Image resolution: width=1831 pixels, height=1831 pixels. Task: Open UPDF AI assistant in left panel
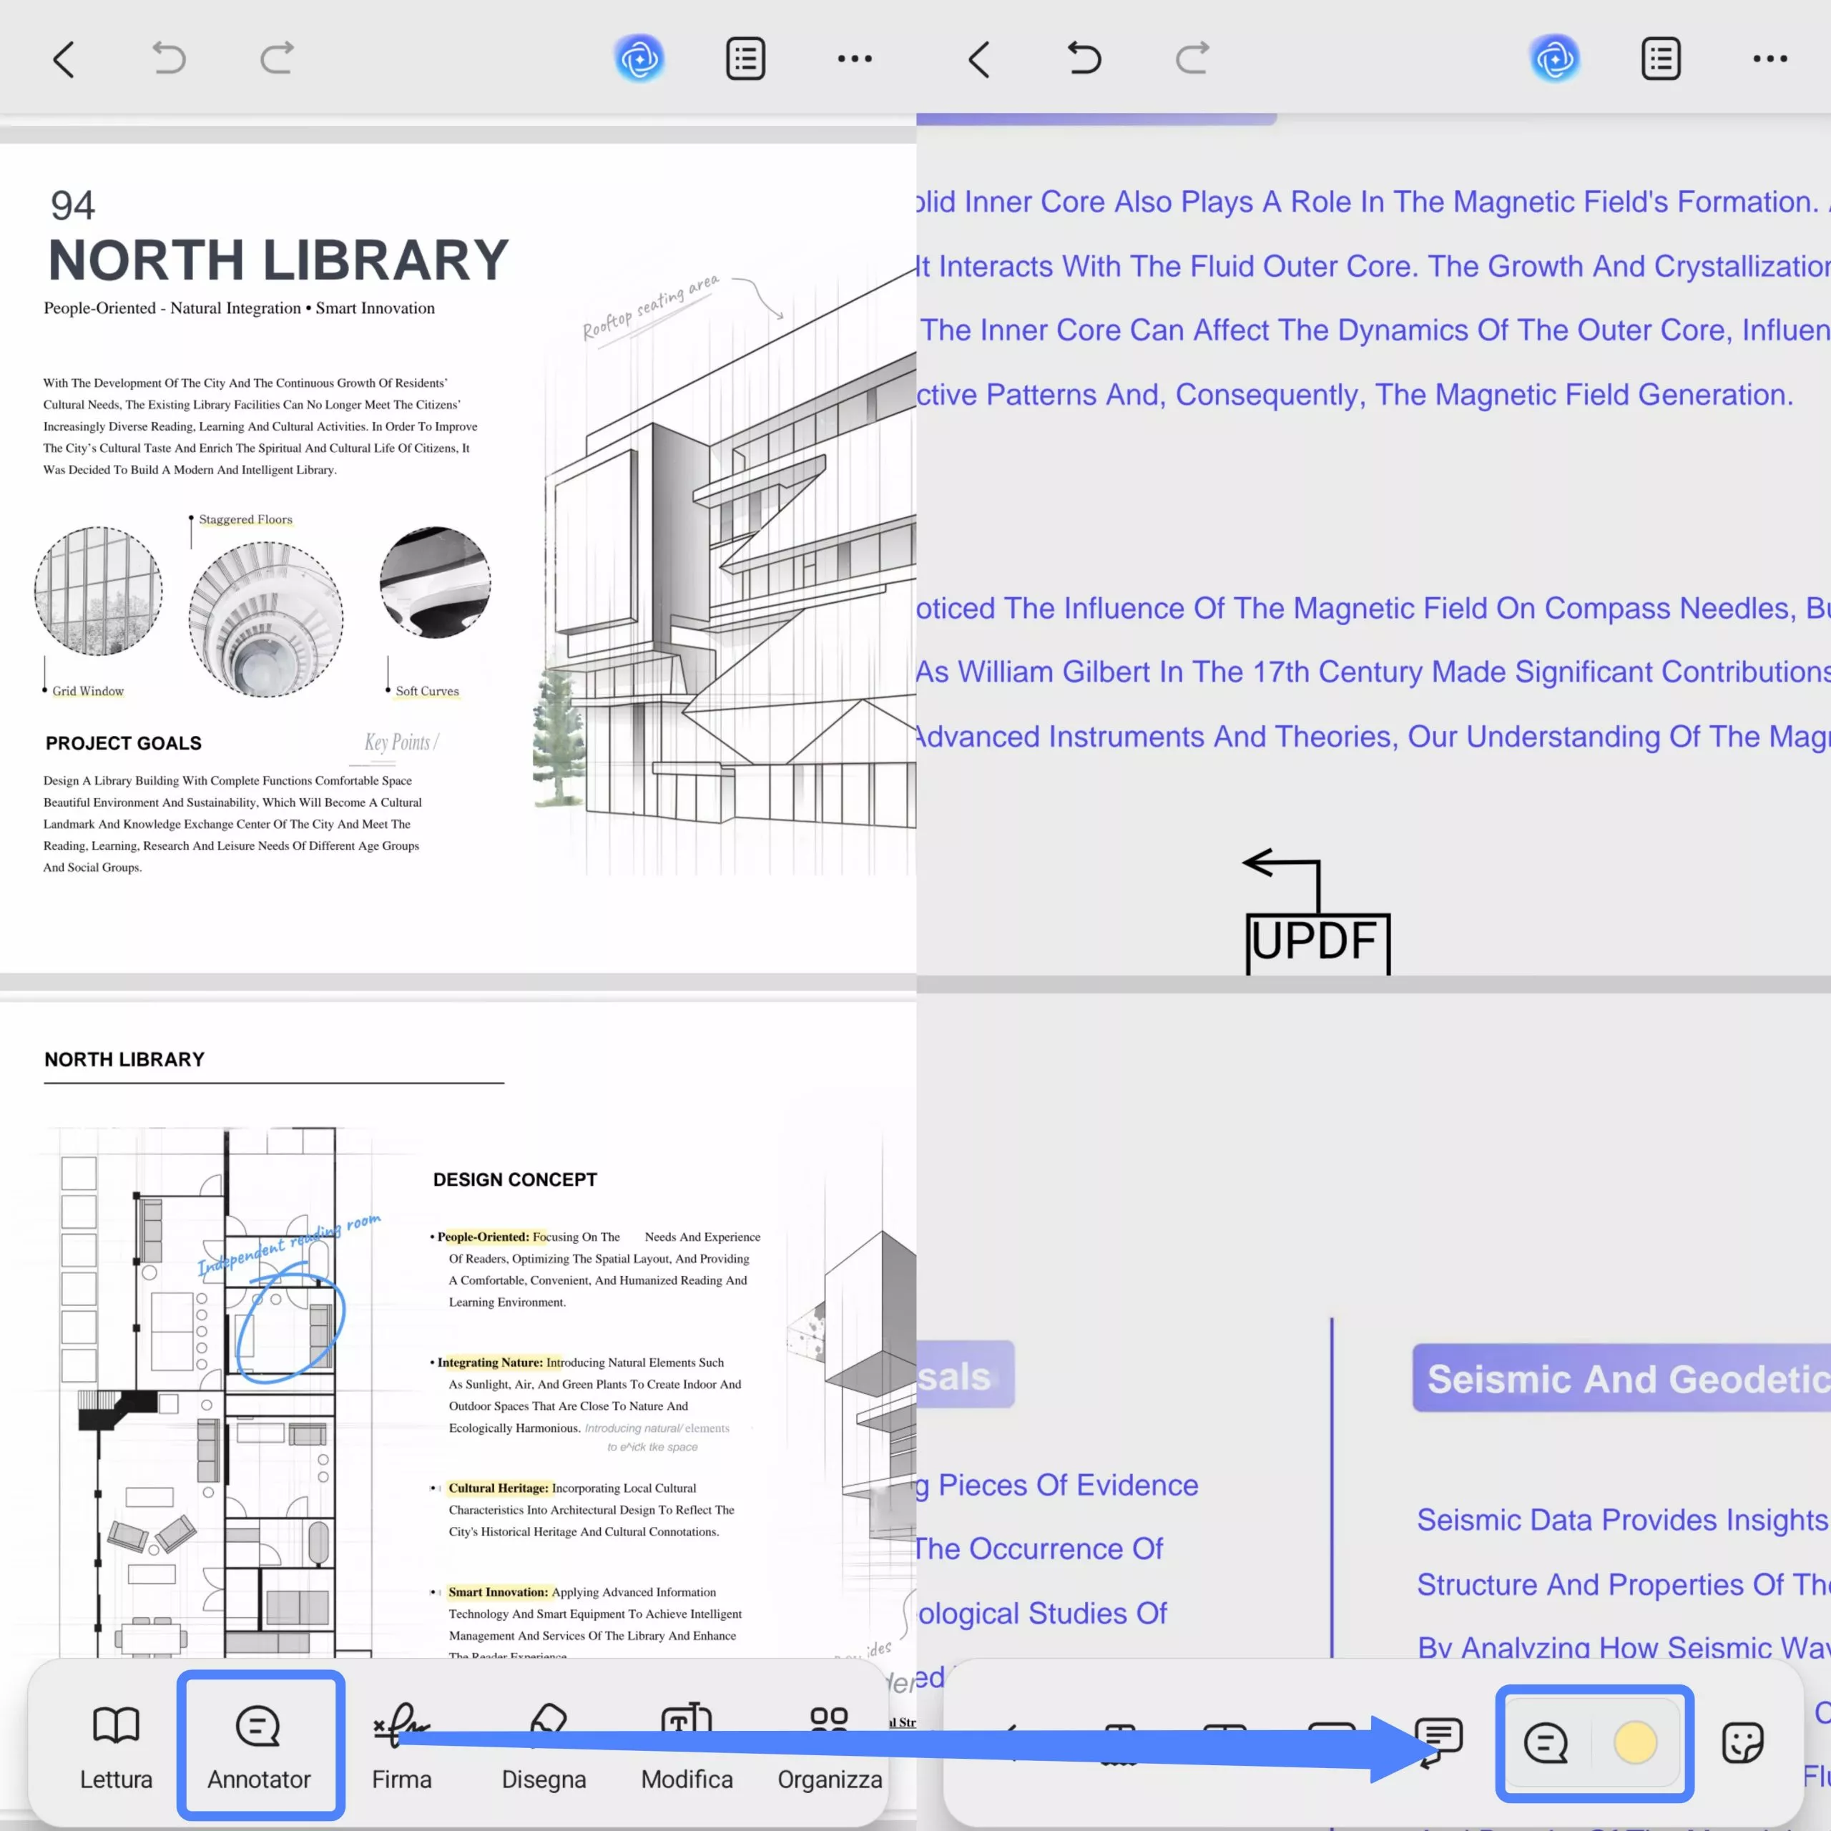(x=639, y=59)
